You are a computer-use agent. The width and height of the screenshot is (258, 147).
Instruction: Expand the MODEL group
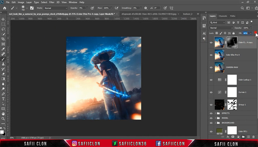[x=215, y=118]
